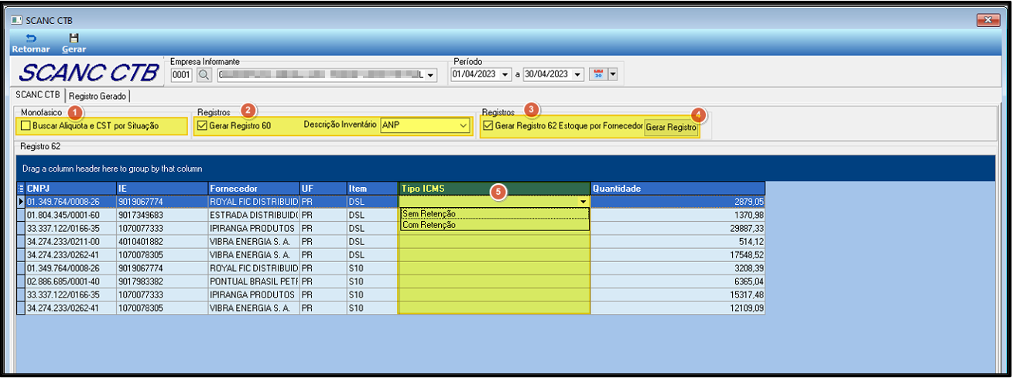The height and width of the screenshot is (378, 1013).
Task: Click the grid indicator icon left of CNPJ header
Action: click(x=21, y=189)
